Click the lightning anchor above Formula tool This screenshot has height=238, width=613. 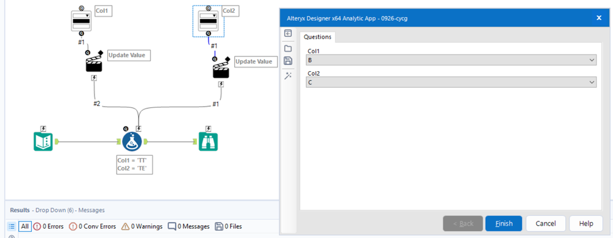pyautogui.click(x=139, y=128)
